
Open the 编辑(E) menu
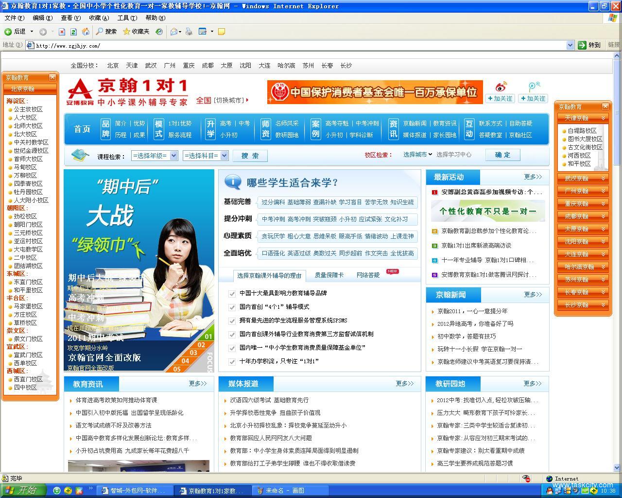[42, 18]
